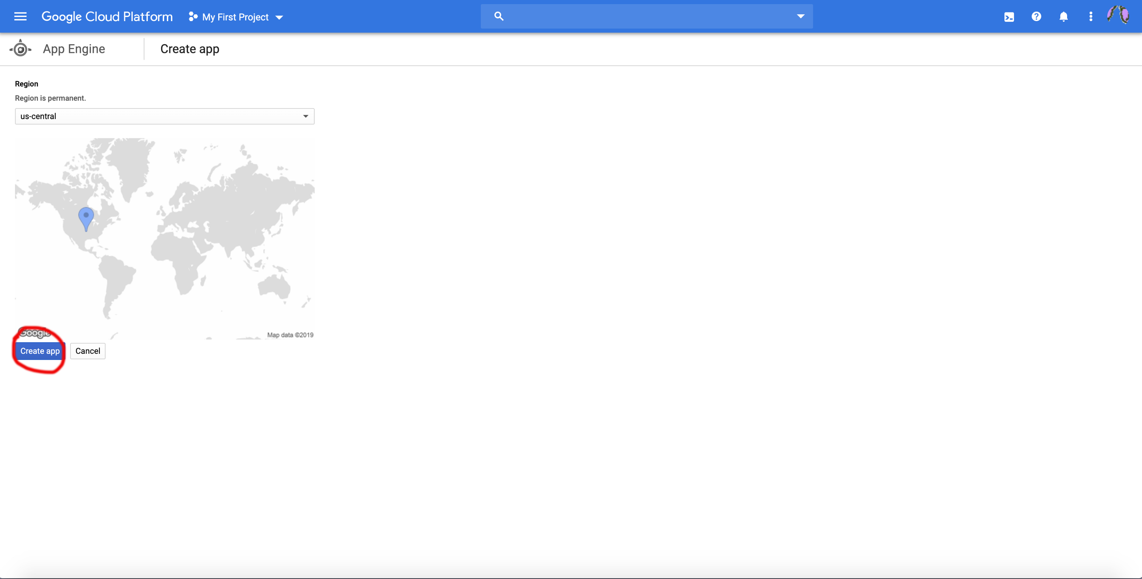Click the Create app button
This screenshot has height=579, width=1142.
tap(40, 351)
